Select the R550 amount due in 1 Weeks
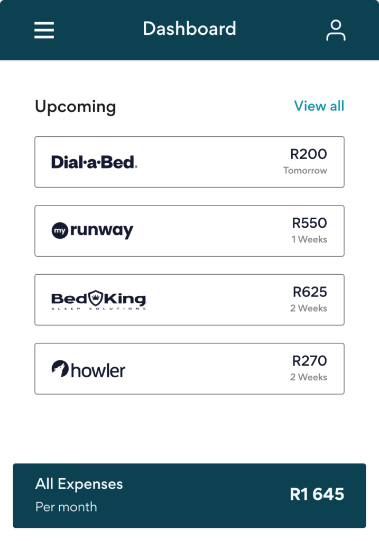This screenshot has height=541, width=379. tap(309, 223)
